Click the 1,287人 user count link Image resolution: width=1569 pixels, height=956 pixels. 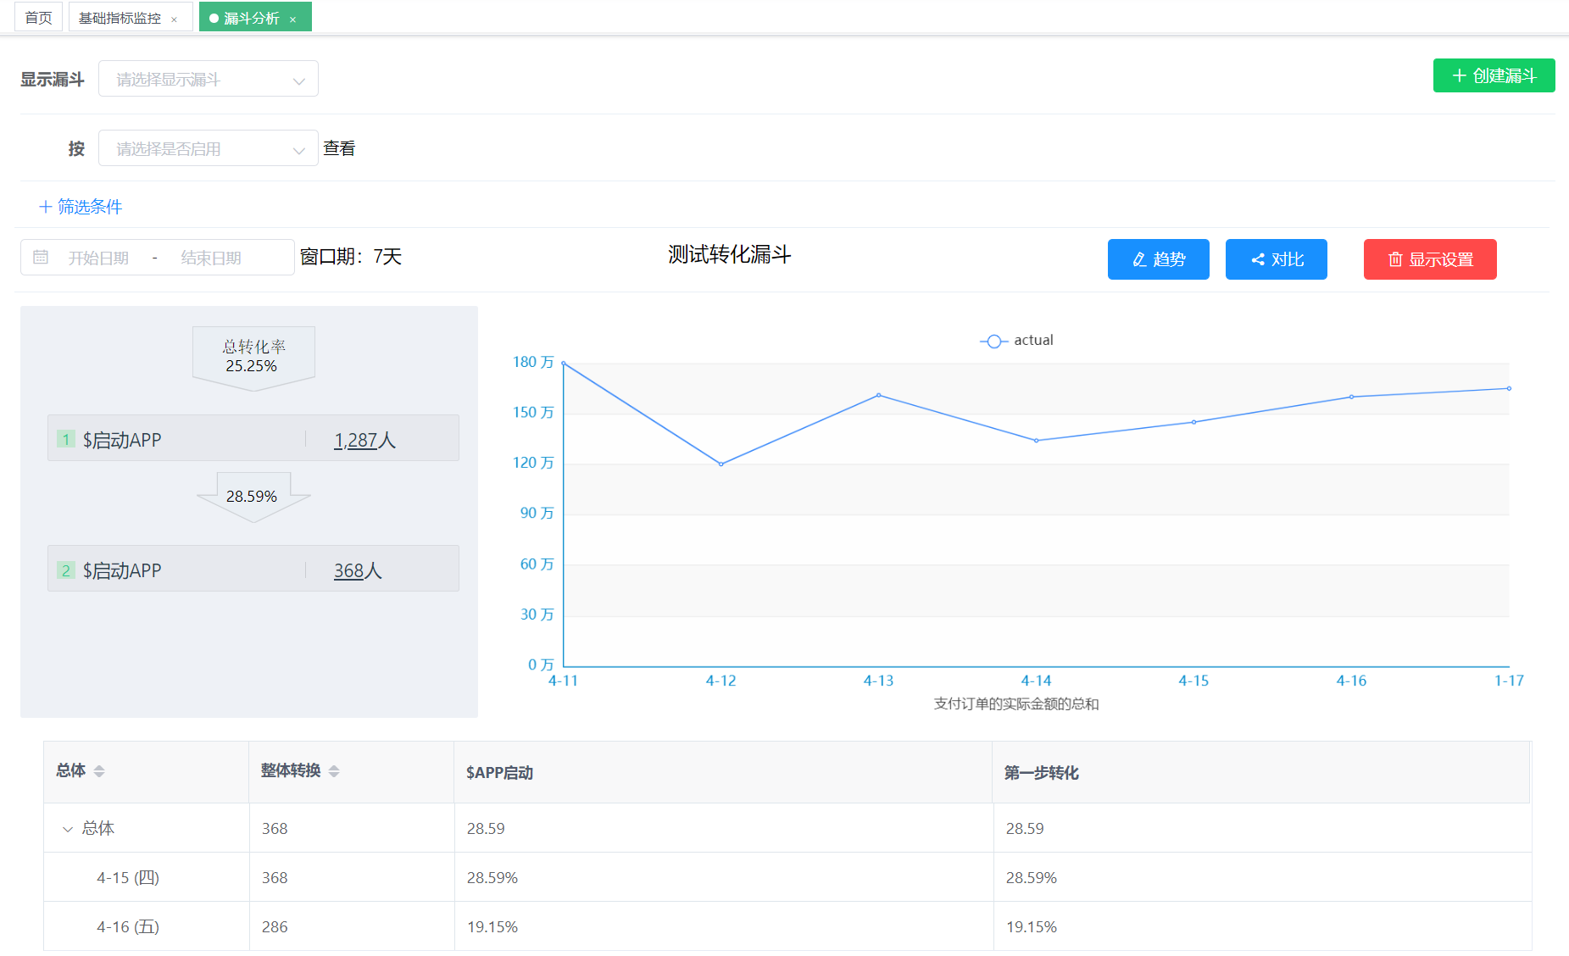(x=364, y=440)
